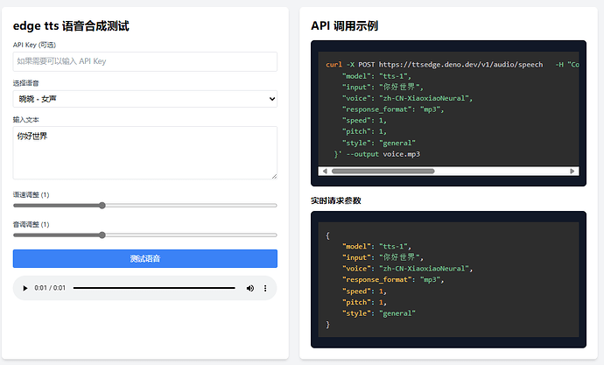The height and width of the screenshot is (365, 604).
Task: Click the "style": "general" line in realtime parameters
Action: 379,313
